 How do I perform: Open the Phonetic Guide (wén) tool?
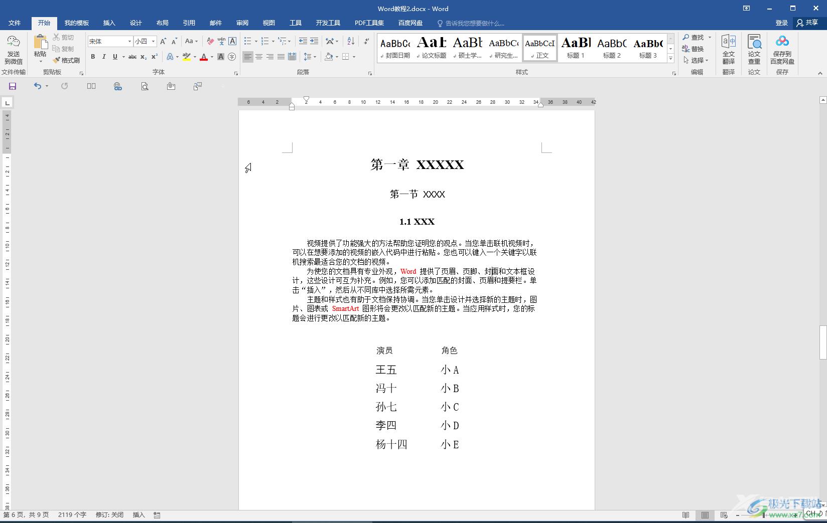[221, 41]
